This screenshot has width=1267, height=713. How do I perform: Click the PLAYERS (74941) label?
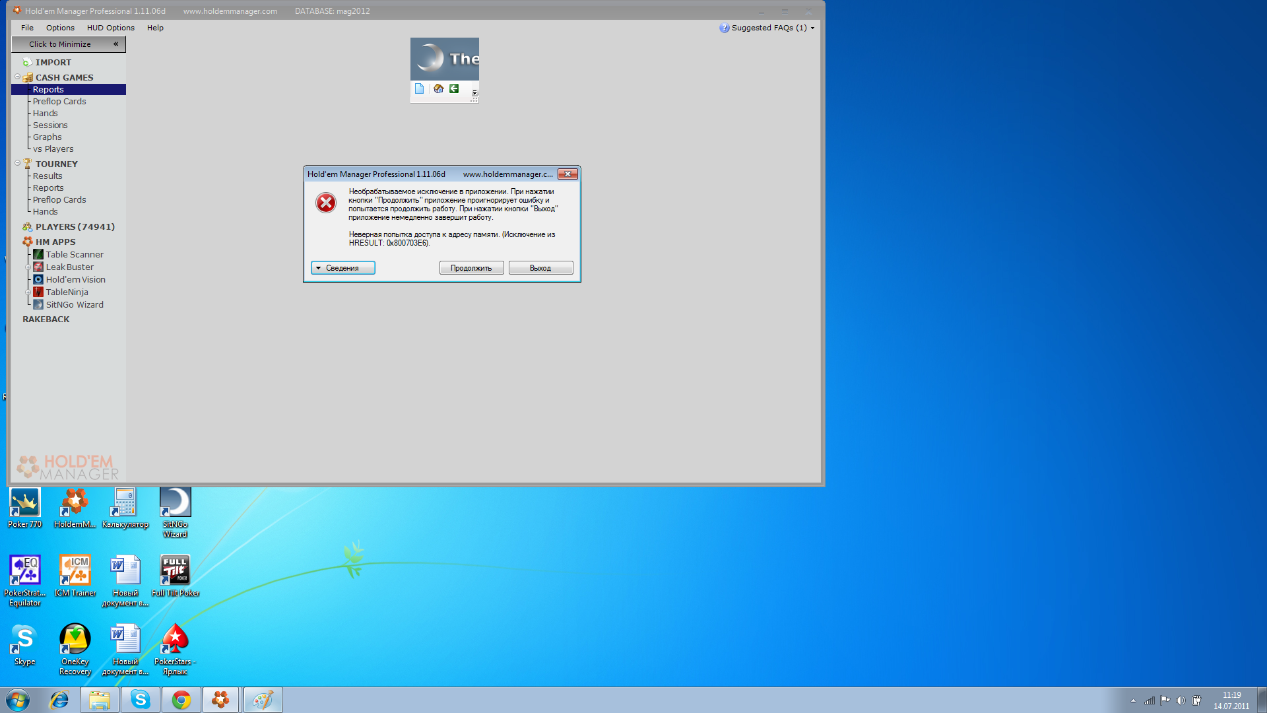75,227
